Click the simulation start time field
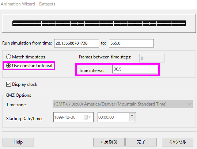 (76, 43)
